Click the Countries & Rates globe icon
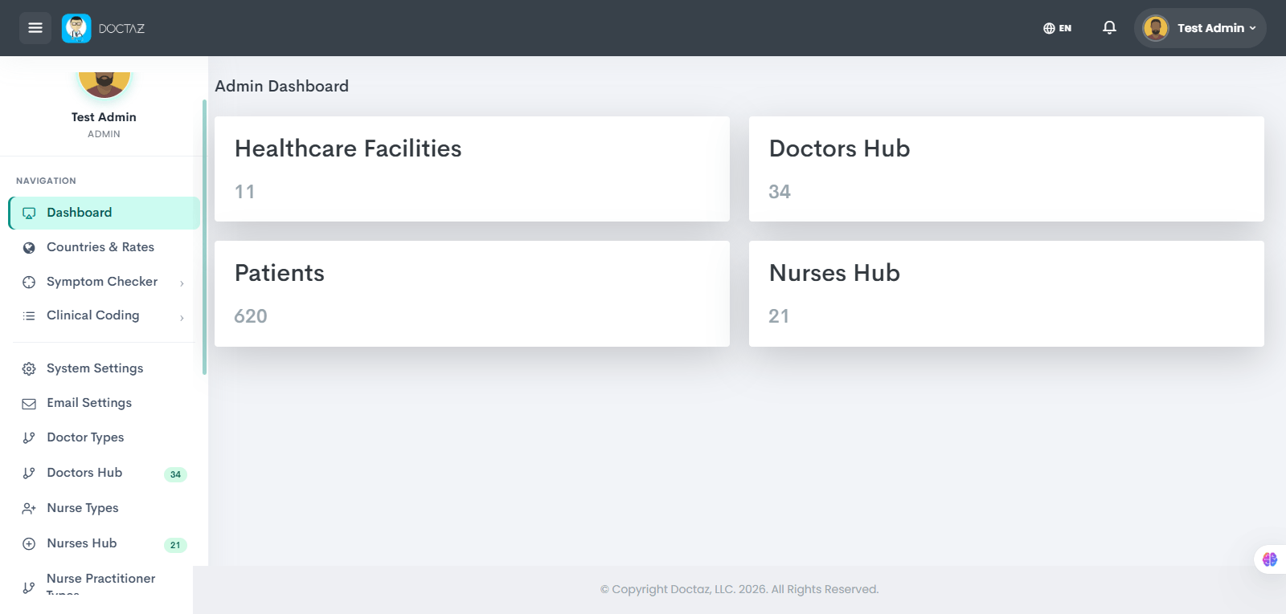Image resolution: width=1286 pixels, height=614 pixels. 29,248
